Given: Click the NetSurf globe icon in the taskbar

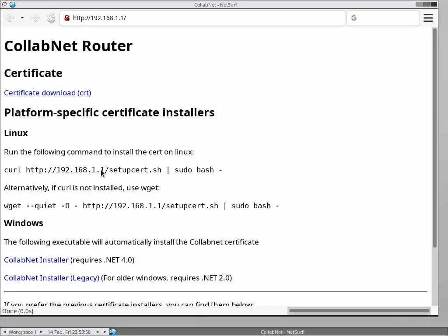Looking at the screenshot, I should tap(113, 332).
